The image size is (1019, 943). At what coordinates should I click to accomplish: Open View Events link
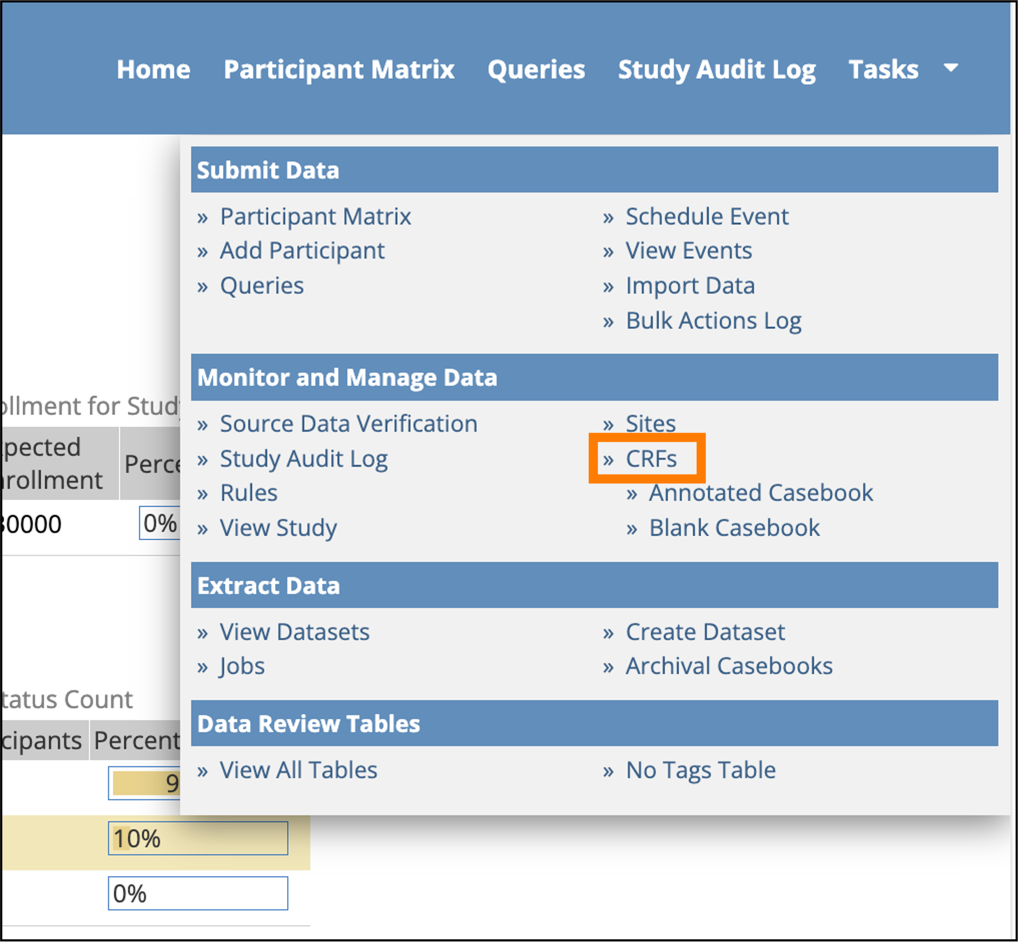click(688, 250)
